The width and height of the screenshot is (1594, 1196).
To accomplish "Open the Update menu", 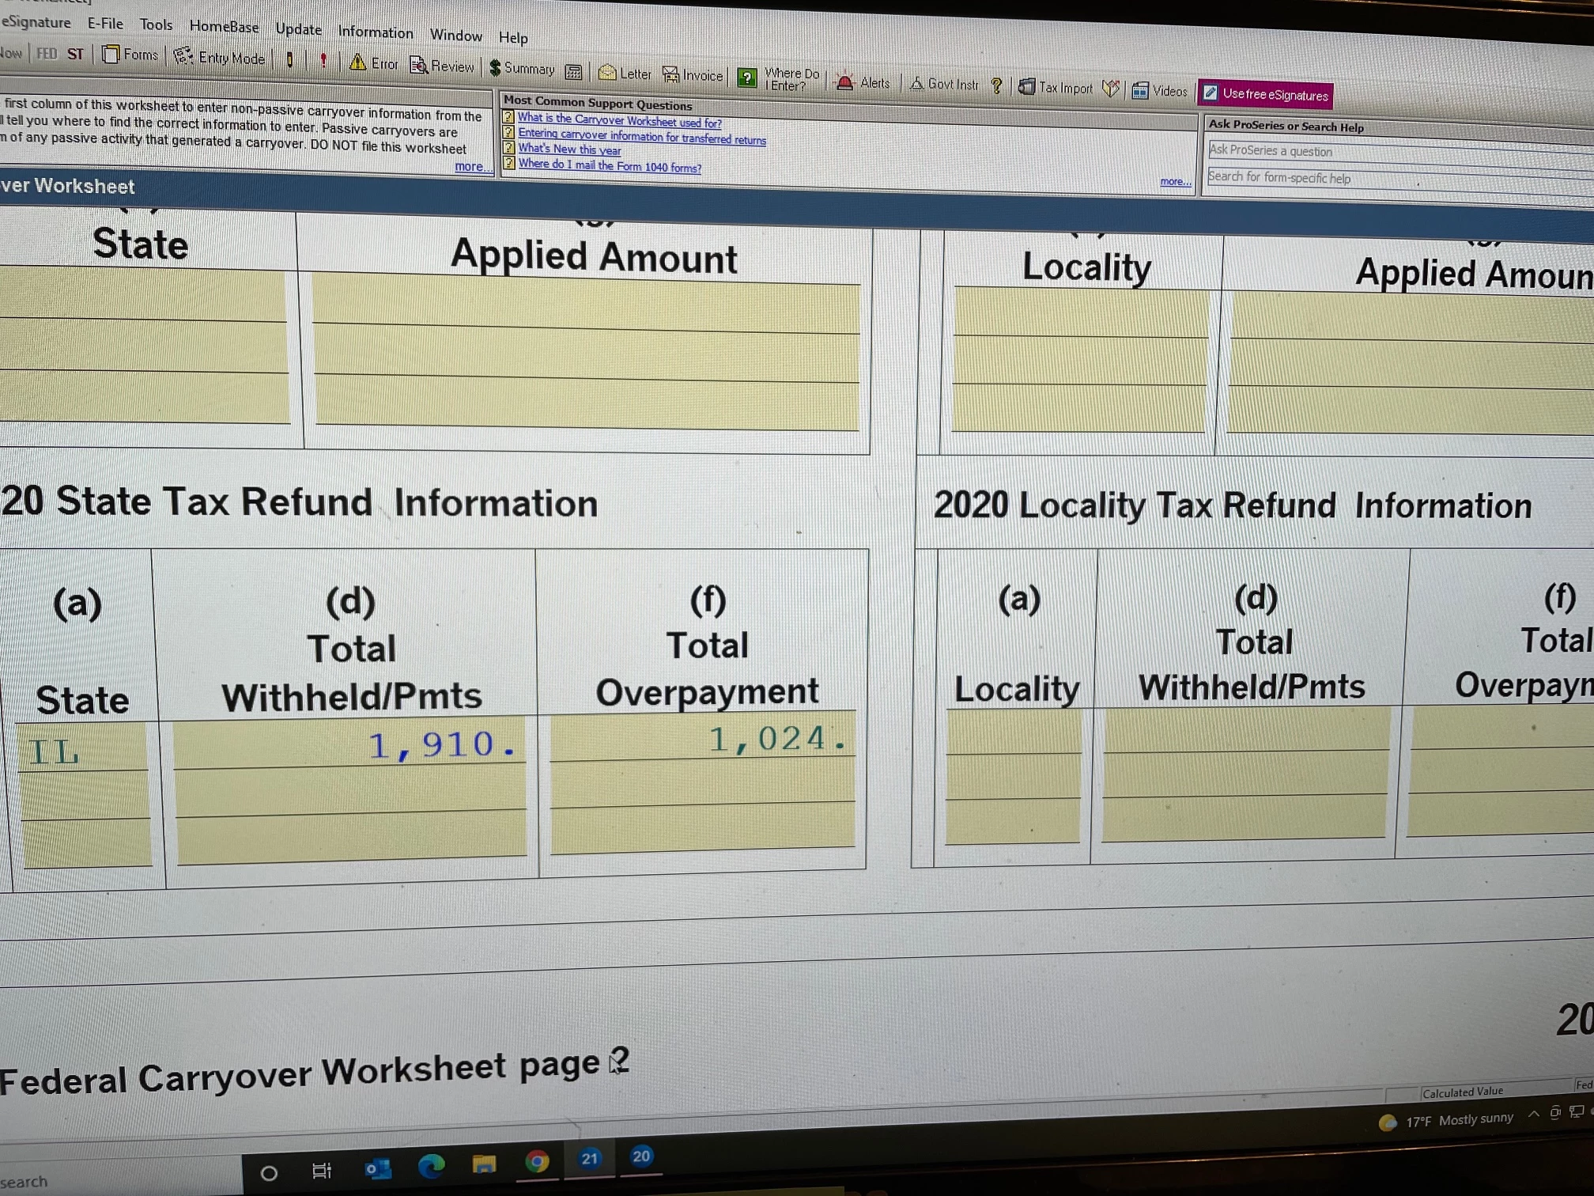I will (298, 29).
